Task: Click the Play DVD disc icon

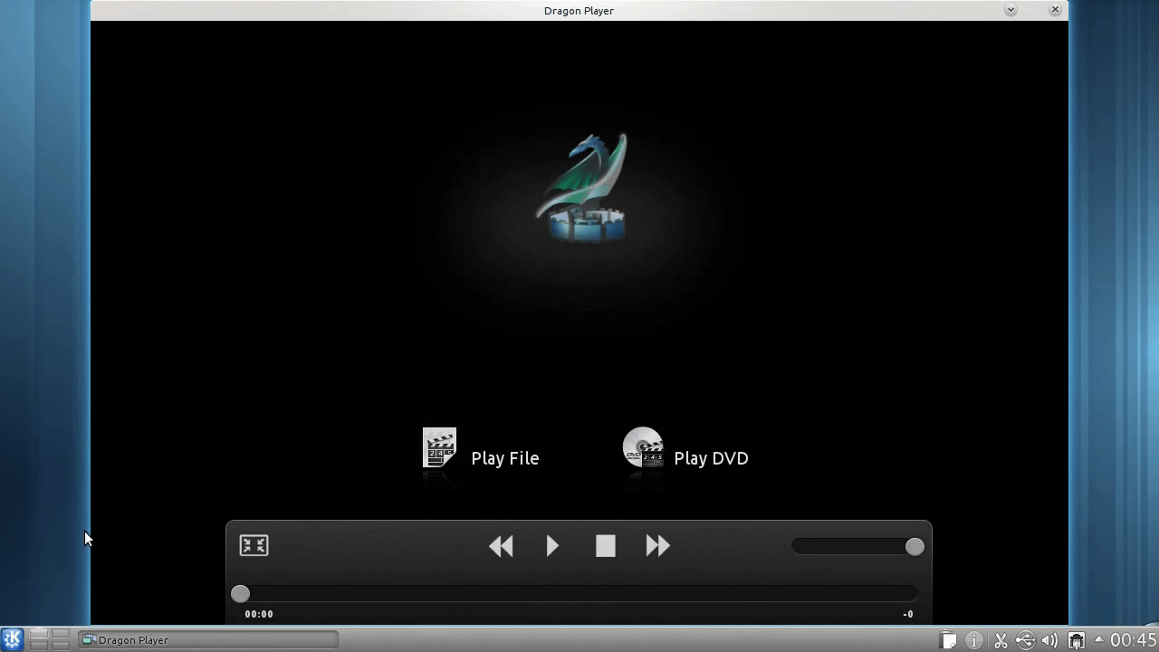Action: click(x=643, y=448)
